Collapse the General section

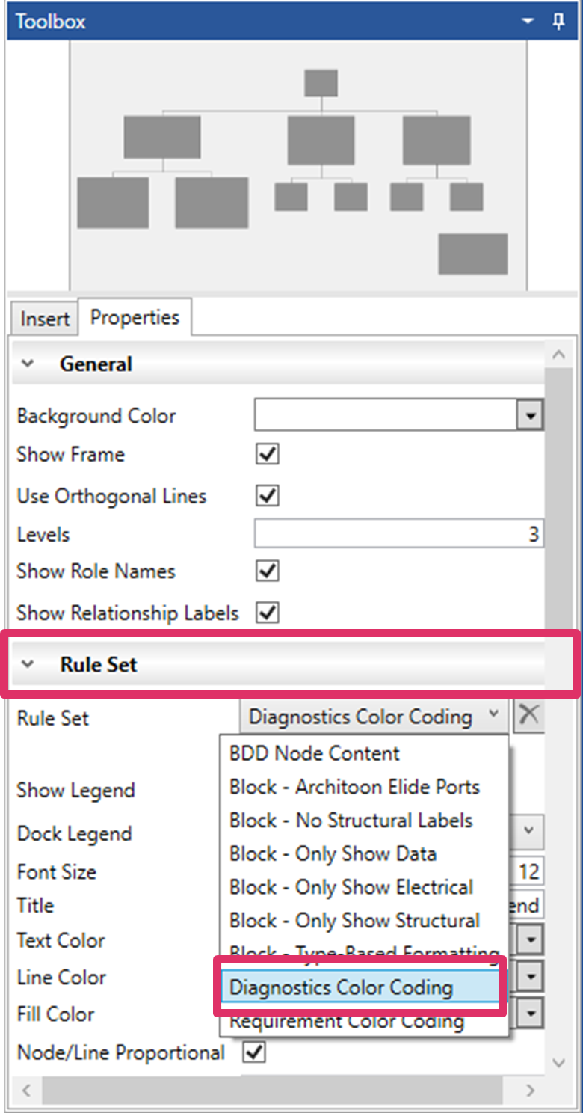pyautogui.click(x=28, y=364)
